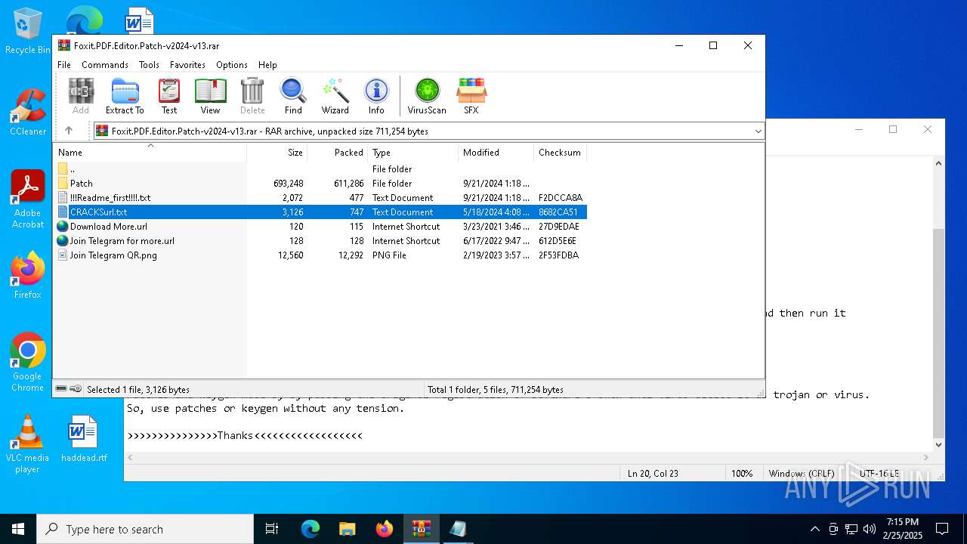The width and height of the screenshot is (967, 544).
Task: Open Adobe Acrobat desktop shortcut
Action: coord(28,199)
